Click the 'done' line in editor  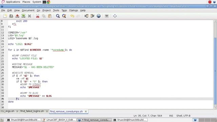click(x=11, y=102)
